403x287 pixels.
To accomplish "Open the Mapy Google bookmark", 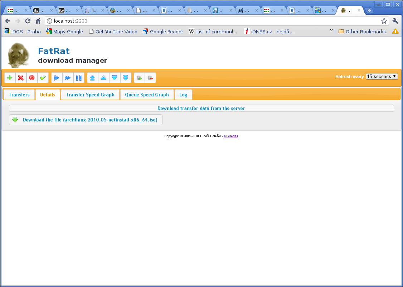I will (x=64, y=32).
